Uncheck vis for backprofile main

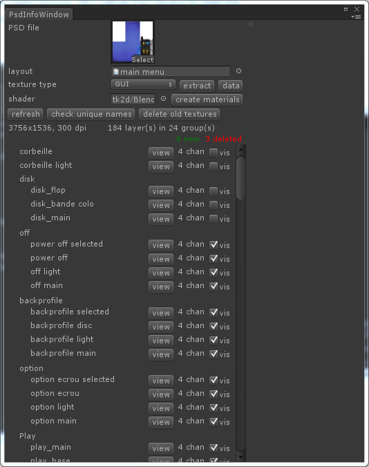214,354
